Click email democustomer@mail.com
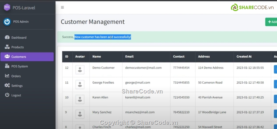 pyautogui.click(x=143, y=68)
